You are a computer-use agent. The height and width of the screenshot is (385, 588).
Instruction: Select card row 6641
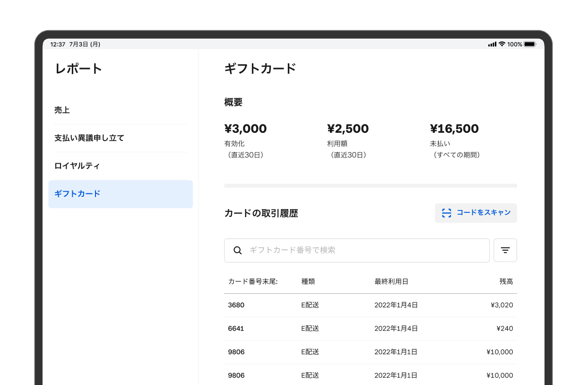click(371, 329)
